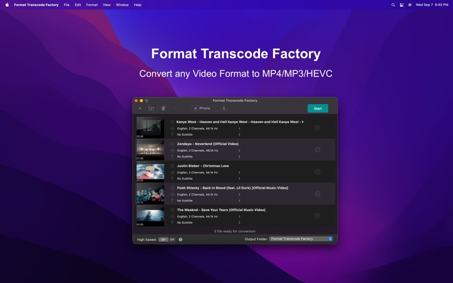Click the trash icon to delete files
Viewport: 453px width, 283px height.
coord(163,108)
